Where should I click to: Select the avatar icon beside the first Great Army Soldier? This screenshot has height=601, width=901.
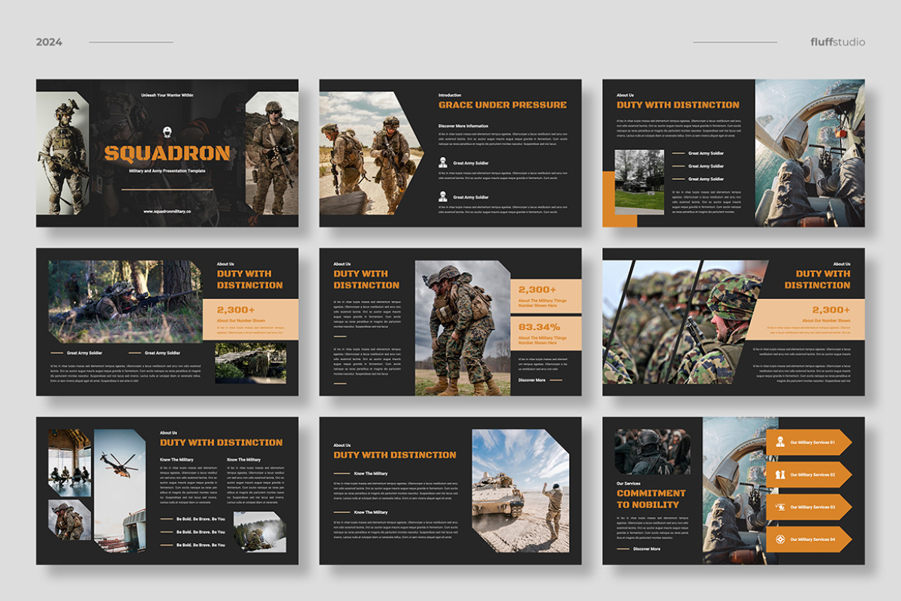click(x=443, y=163)
